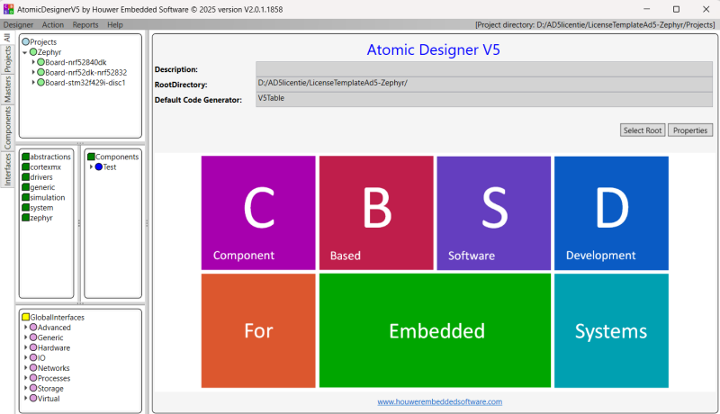Open the Reports menu

pos(85,25)
